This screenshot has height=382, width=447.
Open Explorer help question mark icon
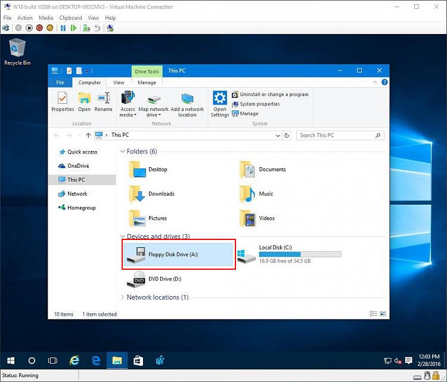pos(384,82)
